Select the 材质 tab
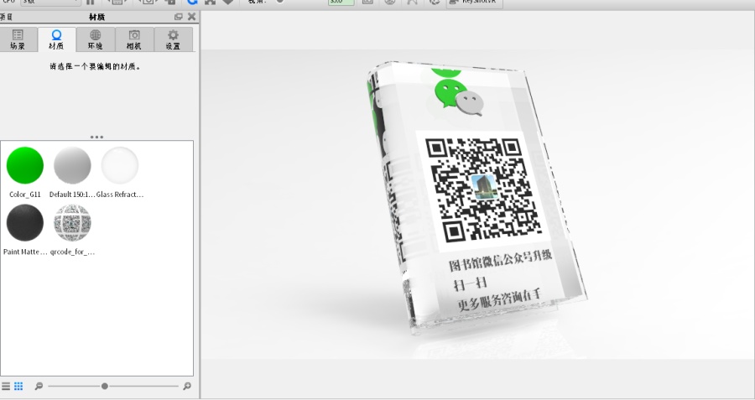Image resolution: width=755 pixels, height=400 pixels. click(x=56, y=39)
